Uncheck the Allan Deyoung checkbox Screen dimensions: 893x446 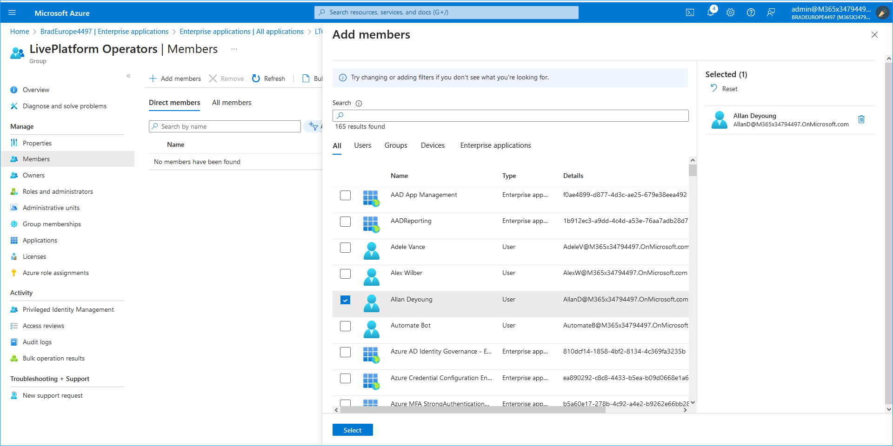tap(345, 300)
